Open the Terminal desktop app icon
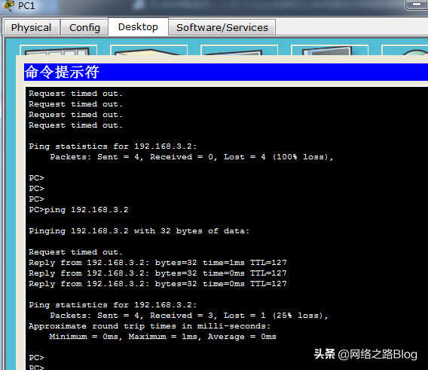Viewport: 428px width, 370px height. 239,50
